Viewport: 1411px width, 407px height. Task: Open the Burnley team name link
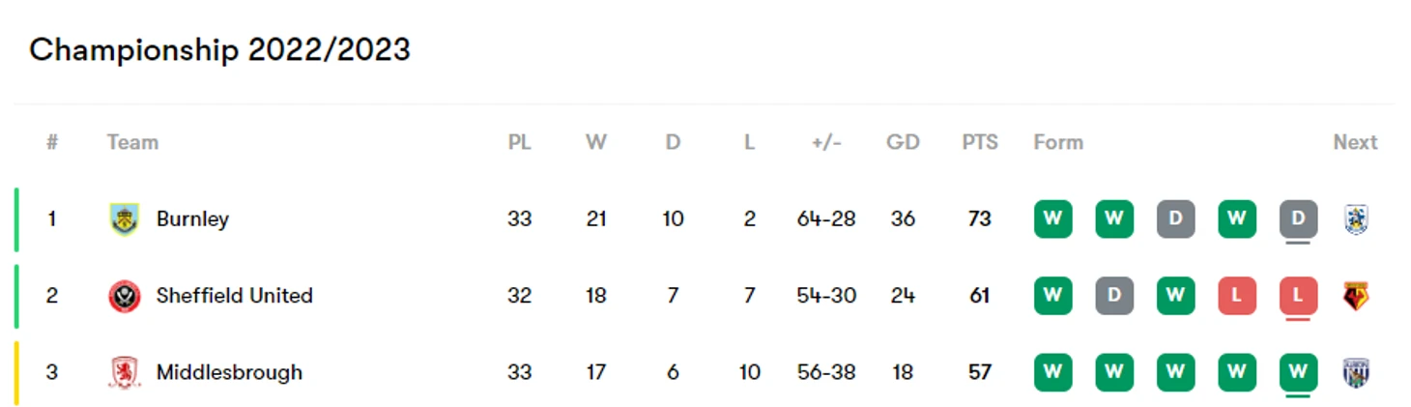click(x=192, y=218)
